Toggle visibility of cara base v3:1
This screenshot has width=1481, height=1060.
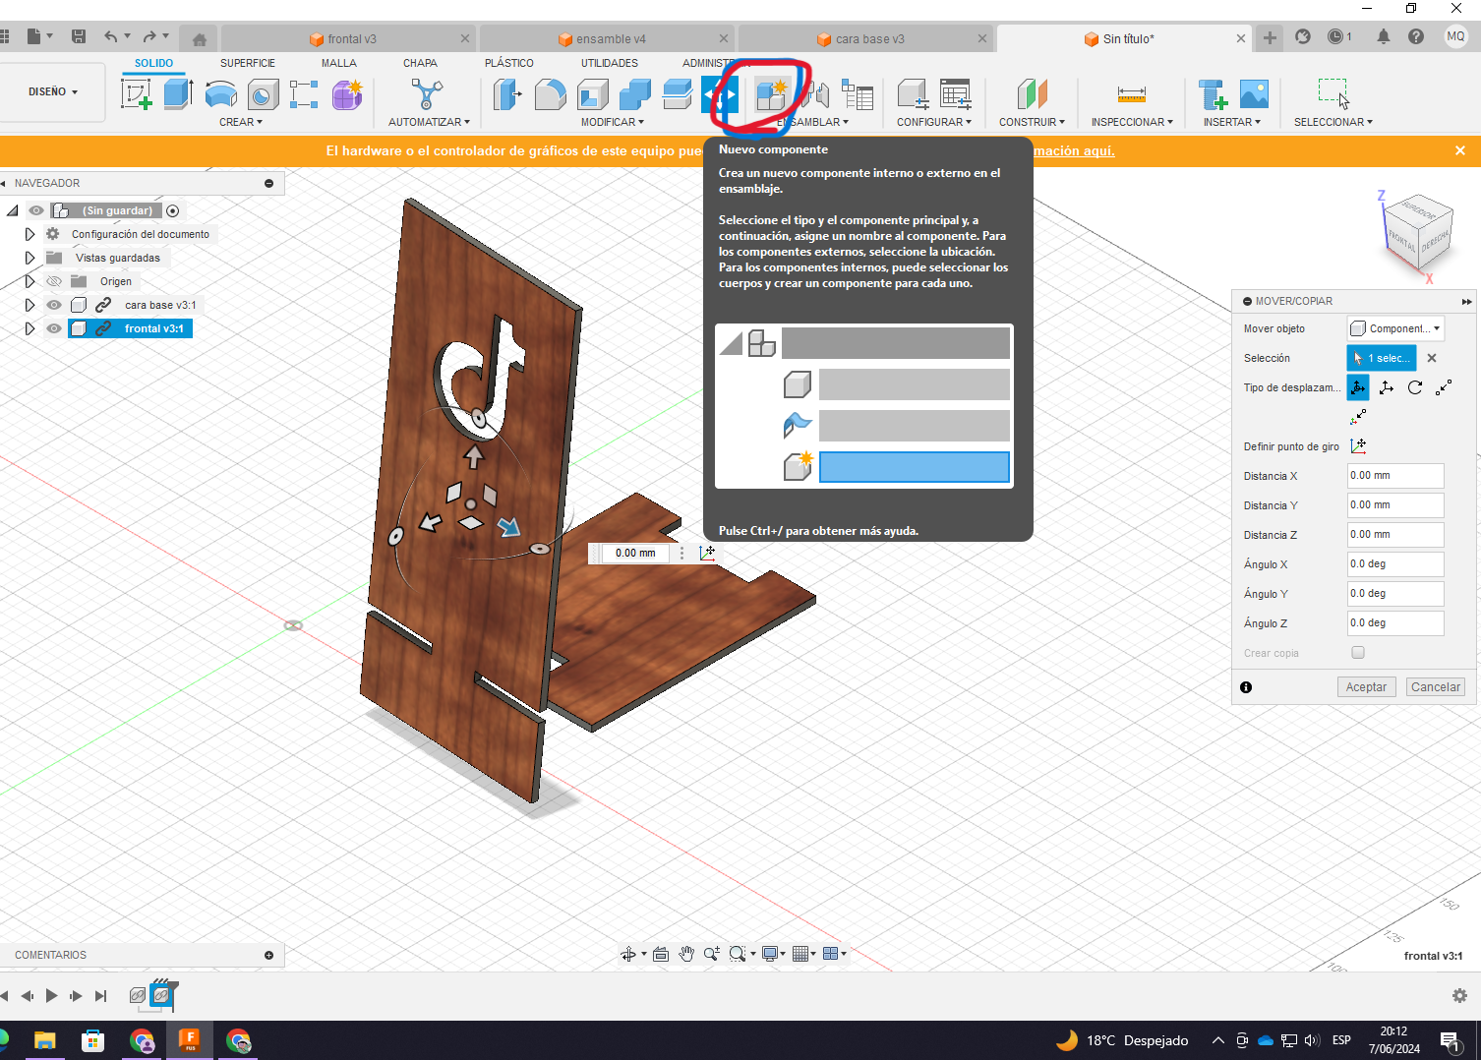click(54, 305)
